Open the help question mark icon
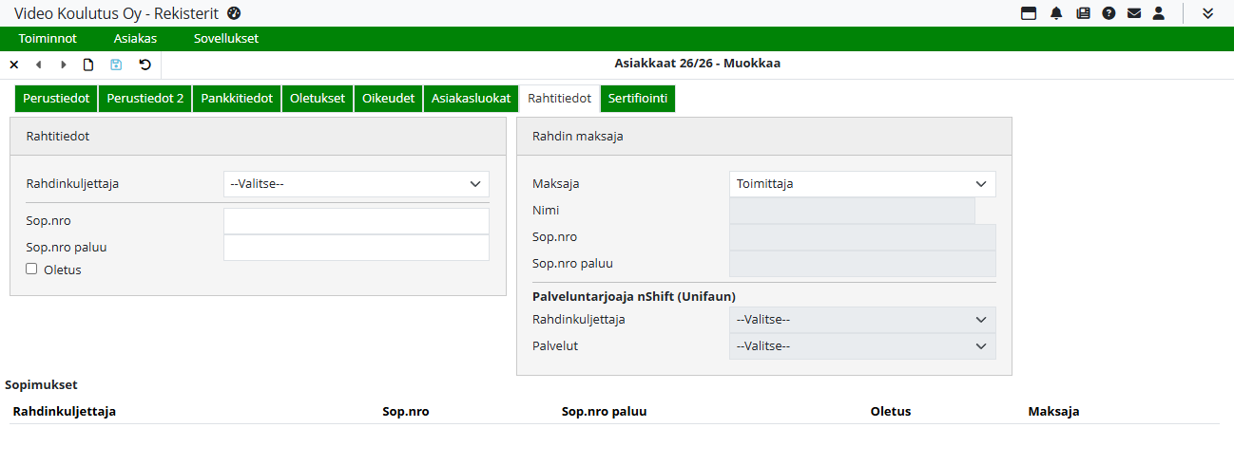1234x465 pixels. pyautogui.click(x=1109, y=13)
